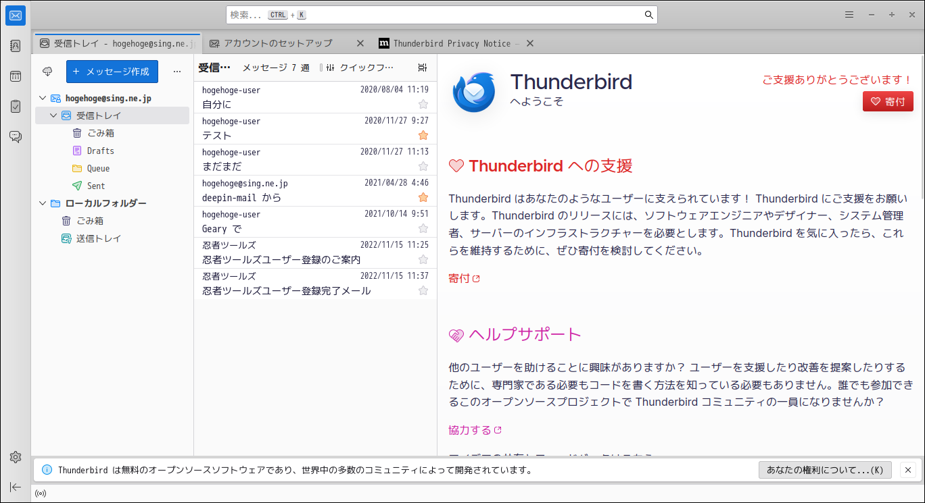The height and width of the screenshot is (503, 925).
Task: Open message Geary で
Action: pos(315,222)
